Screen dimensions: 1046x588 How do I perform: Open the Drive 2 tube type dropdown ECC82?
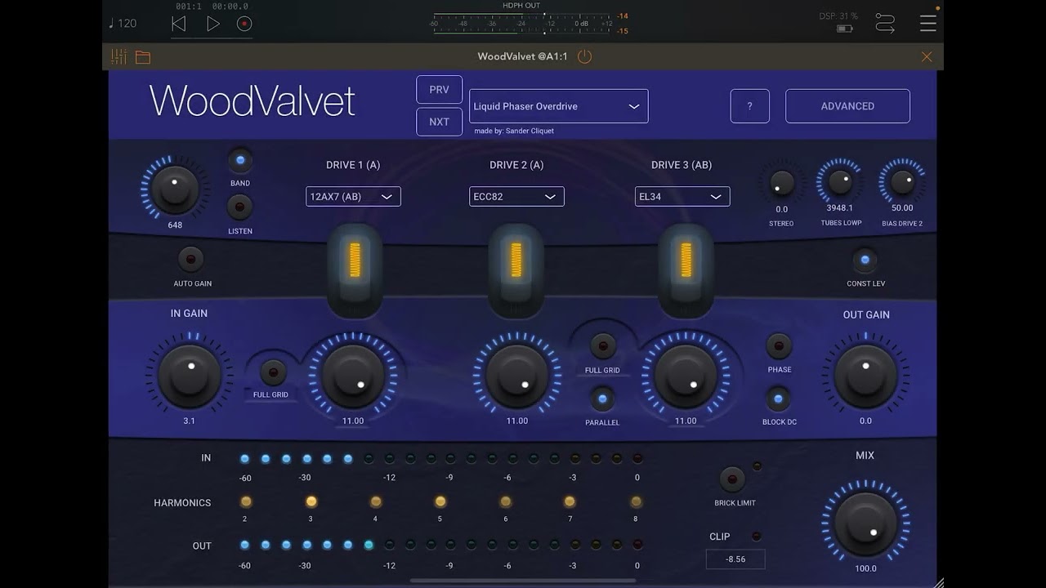point(516,197)
